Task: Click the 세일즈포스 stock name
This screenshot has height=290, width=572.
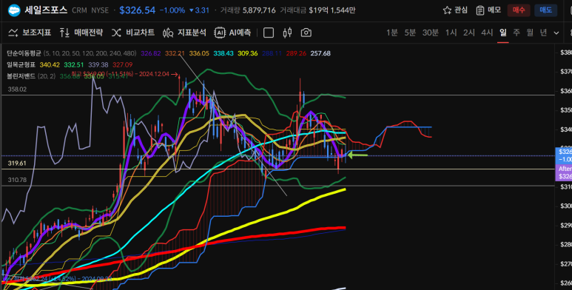Action: (46, 10)
